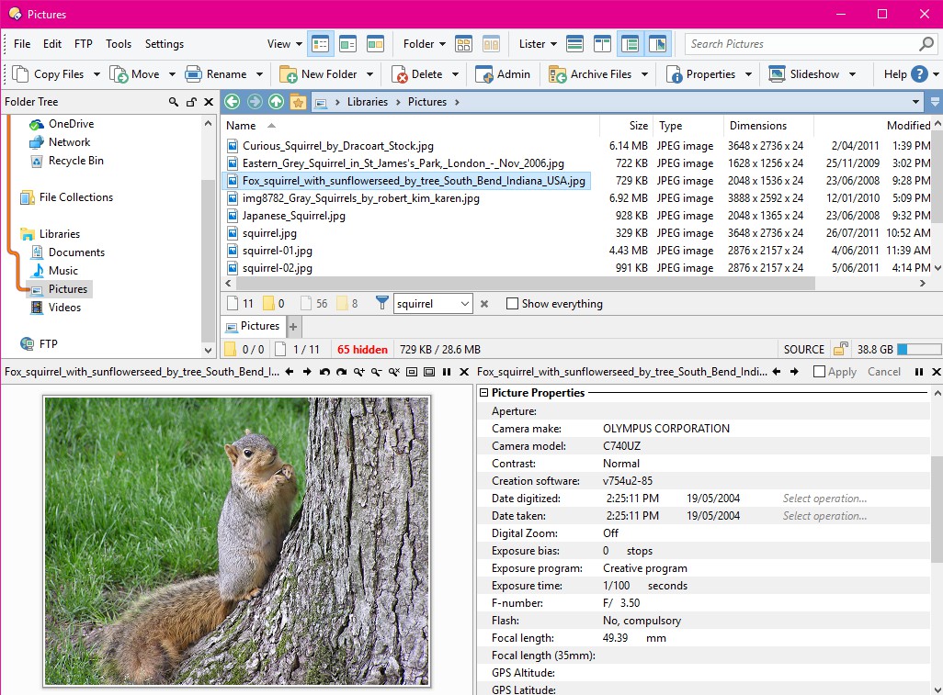This screenshot has width=943, height=695.
Task: Open the View dropdown menu
Action: pos(280,43)
